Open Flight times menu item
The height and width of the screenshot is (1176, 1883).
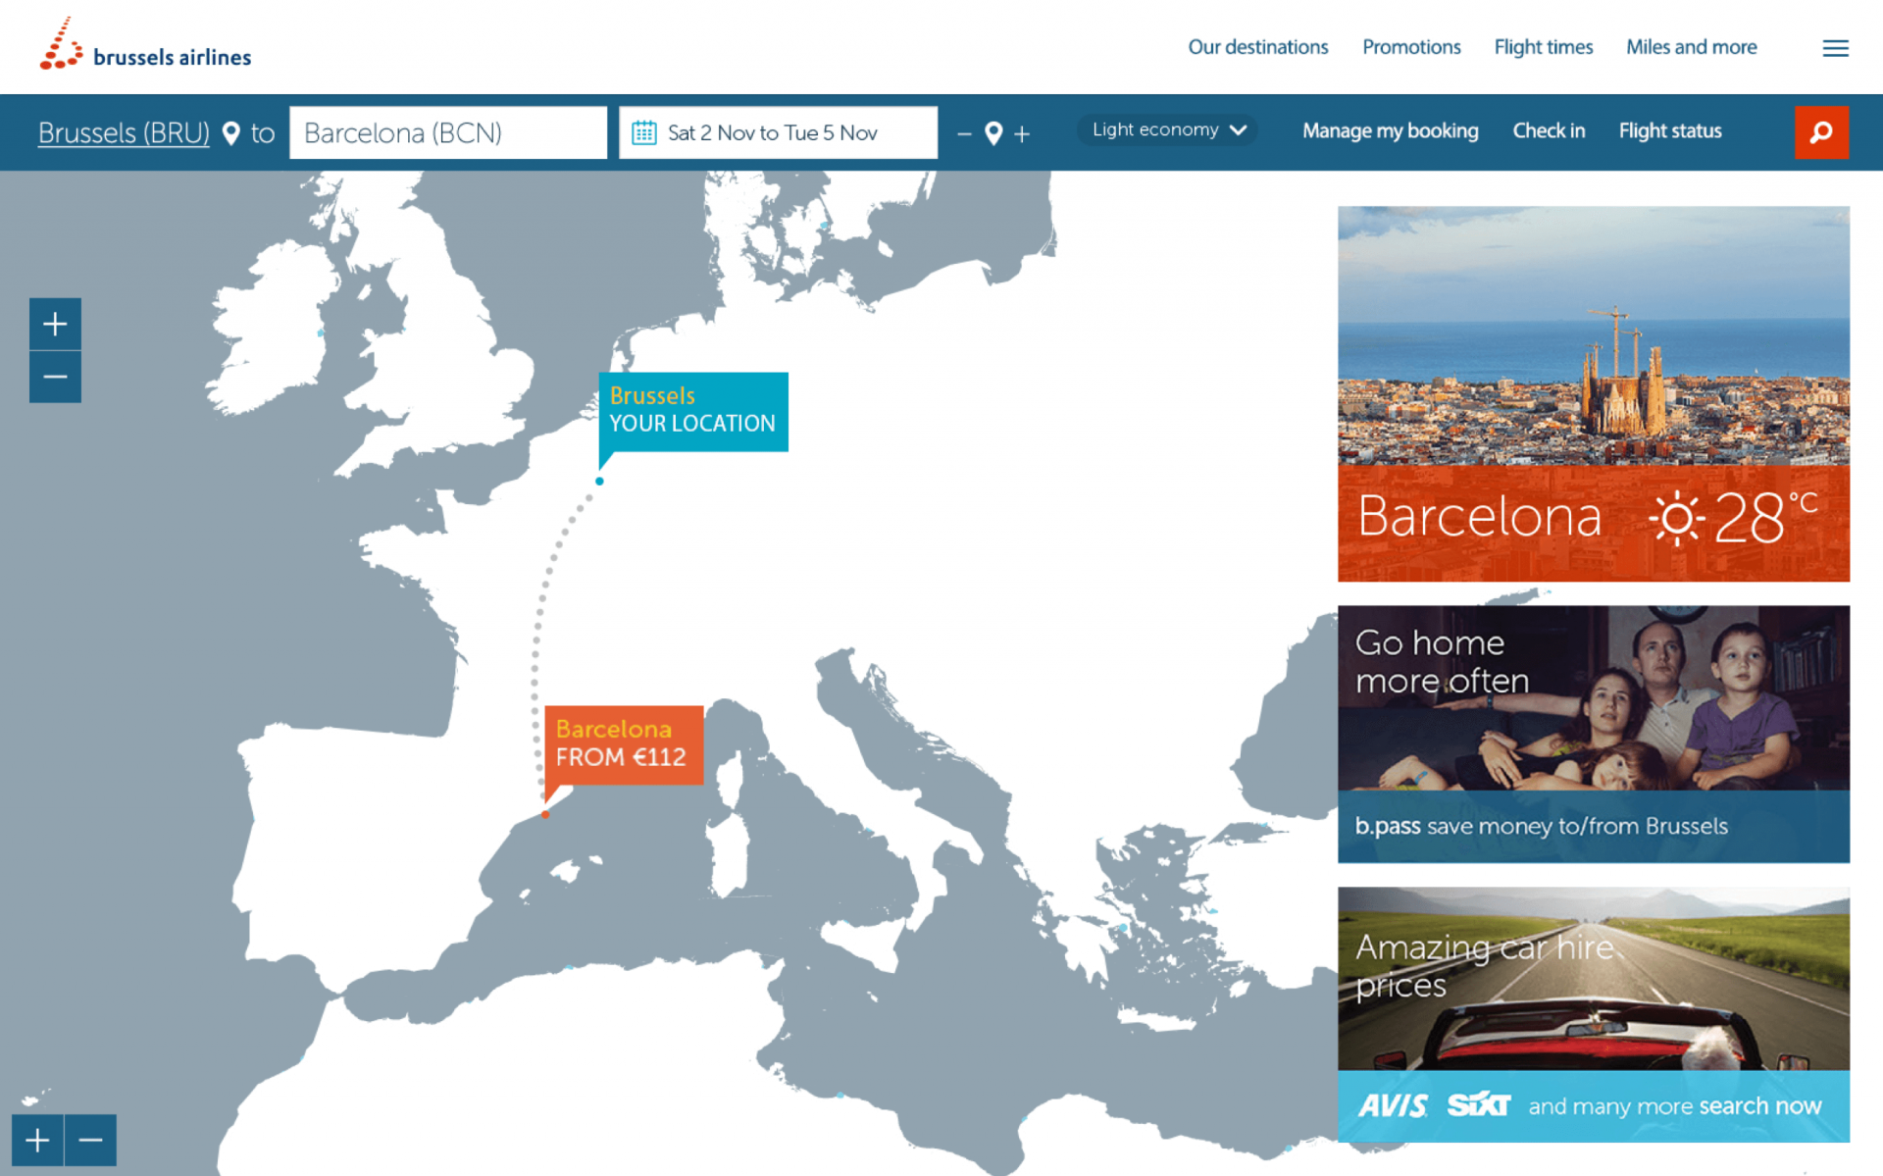[x=1543, y=47]
